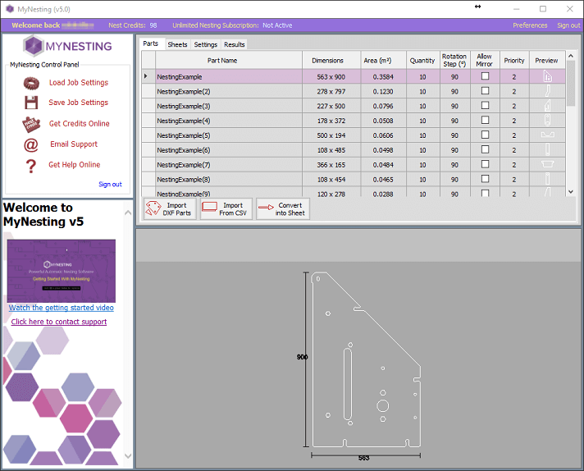
Task: Click Import From CSV button
Action: click(x=226, y=209)
